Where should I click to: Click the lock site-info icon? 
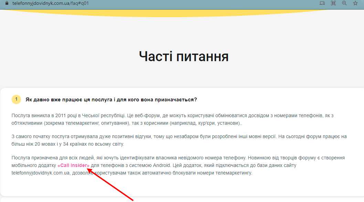coord(6,3)
